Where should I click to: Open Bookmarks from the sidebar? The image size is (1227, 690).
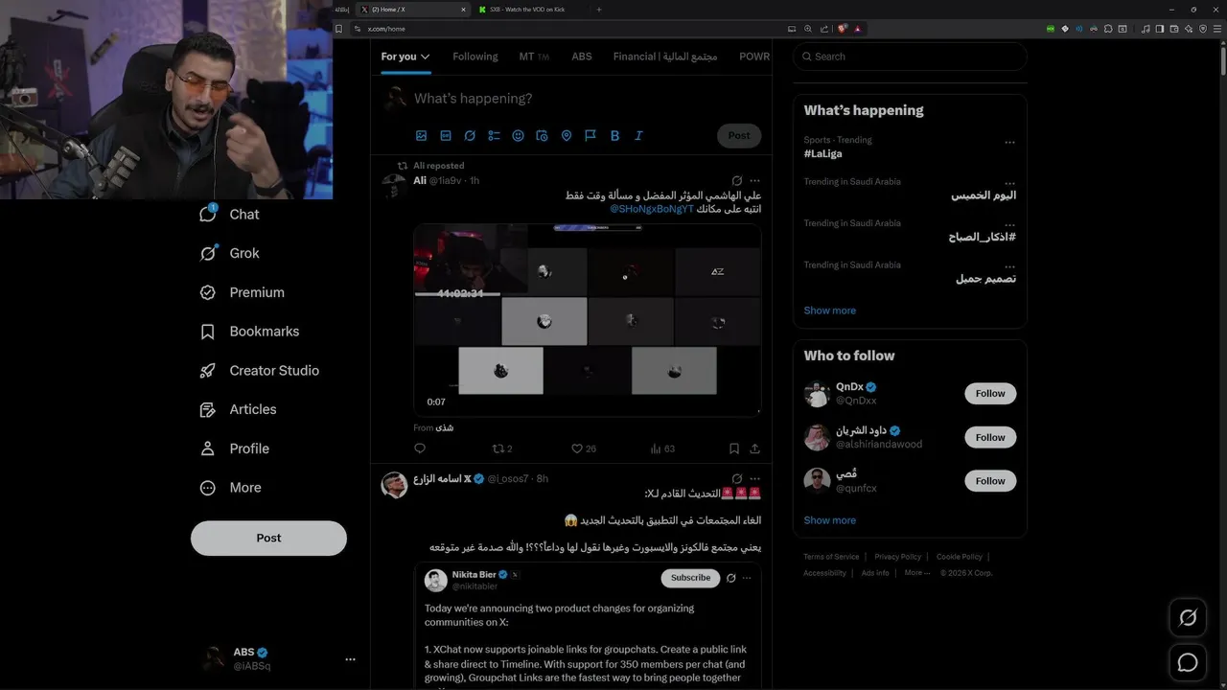coord(249,332)
